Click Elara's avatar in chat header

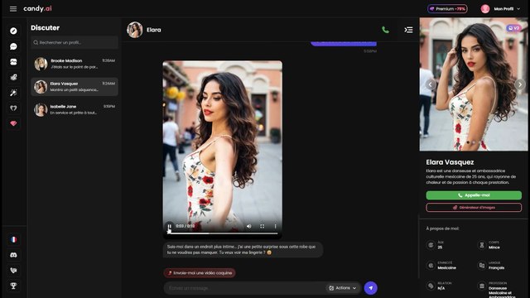[x=134, y=30]
